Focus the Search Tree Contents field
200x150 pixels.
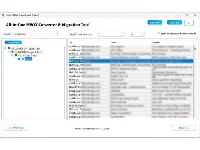click(x=44, y=34)
